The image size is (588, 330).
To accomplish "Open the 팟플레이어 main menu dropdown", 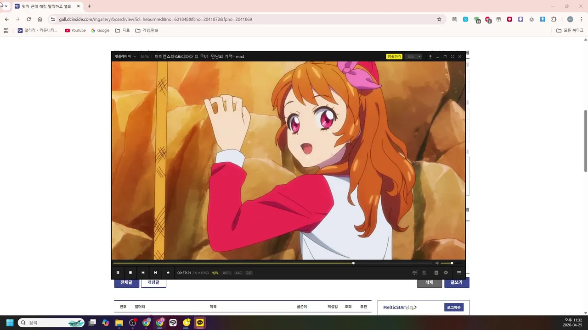I will click(x=125, y=56).
